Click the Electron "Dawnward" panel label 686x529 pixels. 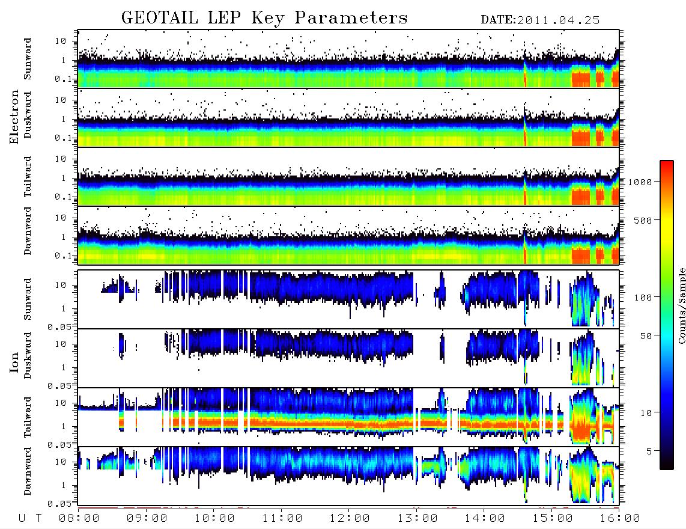click(28, 231)
